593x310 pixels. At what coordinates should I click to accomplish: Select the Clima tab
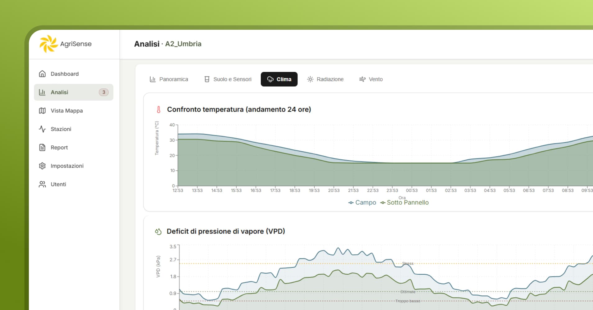point(279,79)
